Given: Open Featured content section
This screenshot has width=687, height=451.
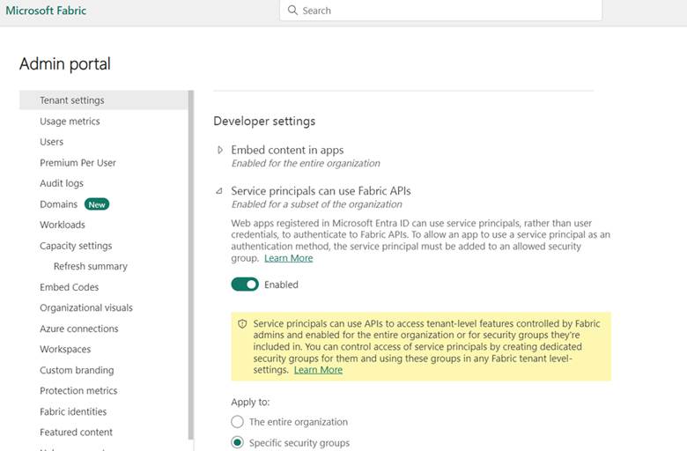Looking at the screenshot, I should coord(76,433).
